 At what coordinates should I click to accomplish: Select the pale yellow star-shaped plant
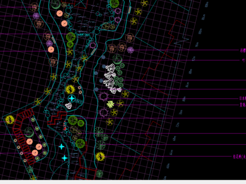[x=111, y=104]
